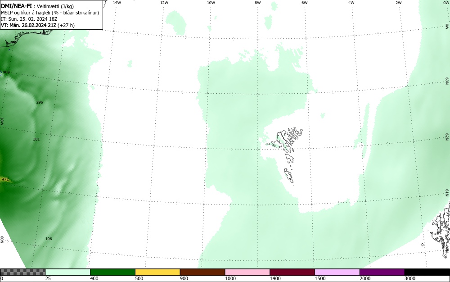The image size is (450, 282).
Task: Click the 60N latitude label
Action: point(2,240)
